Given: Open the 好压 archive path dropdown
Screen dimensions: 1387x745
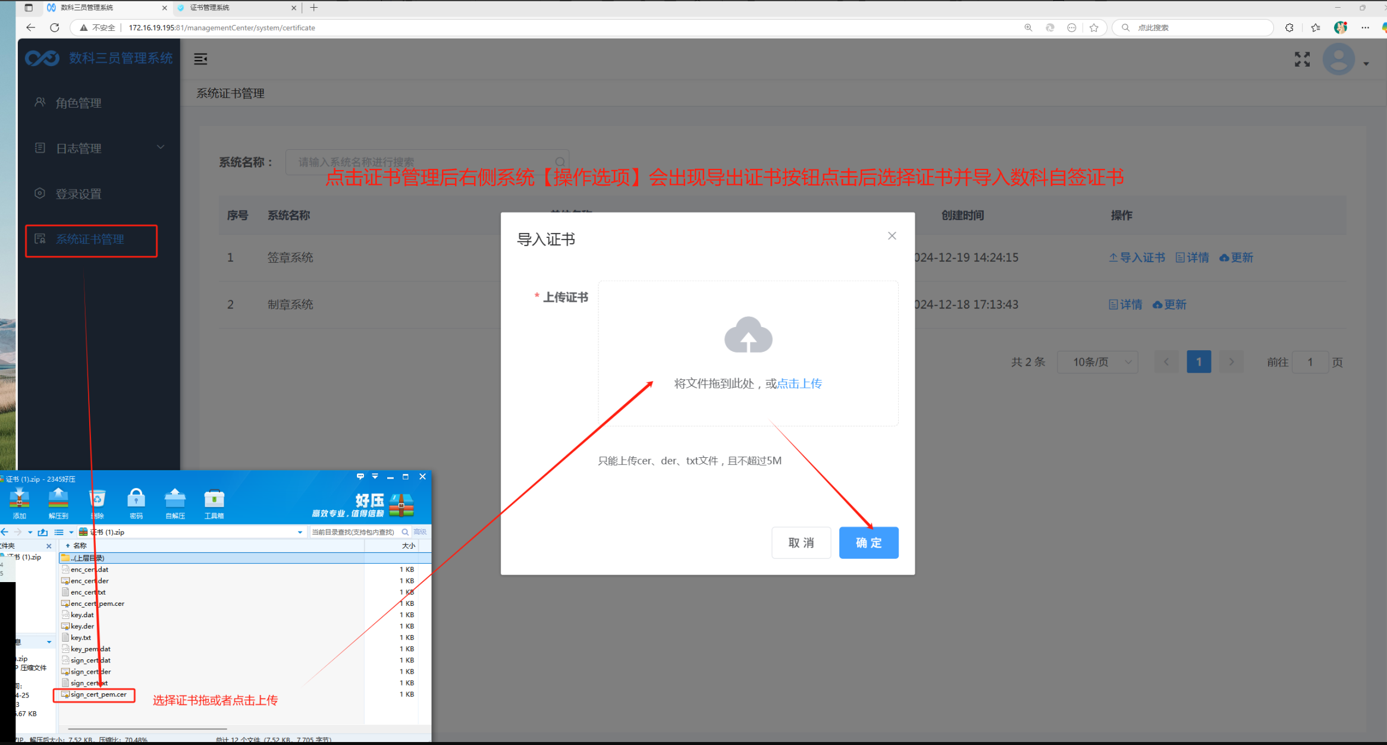Looking at the screenshot, I should click(300, 532).
